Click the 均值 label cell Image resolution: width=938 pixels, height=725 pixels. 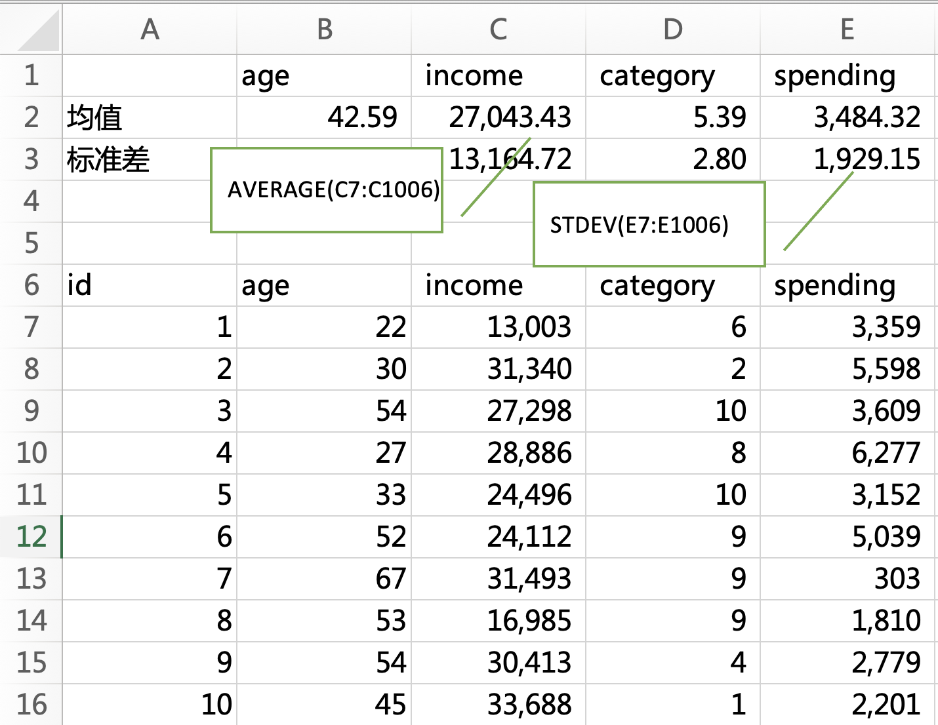(150, 117)
